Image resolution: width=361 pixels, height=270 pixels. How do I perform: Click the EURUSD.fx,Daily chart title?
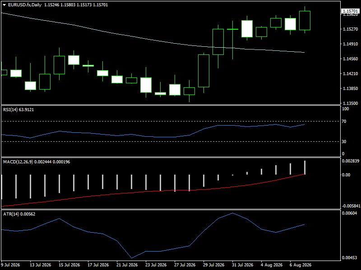click(25, 5)
